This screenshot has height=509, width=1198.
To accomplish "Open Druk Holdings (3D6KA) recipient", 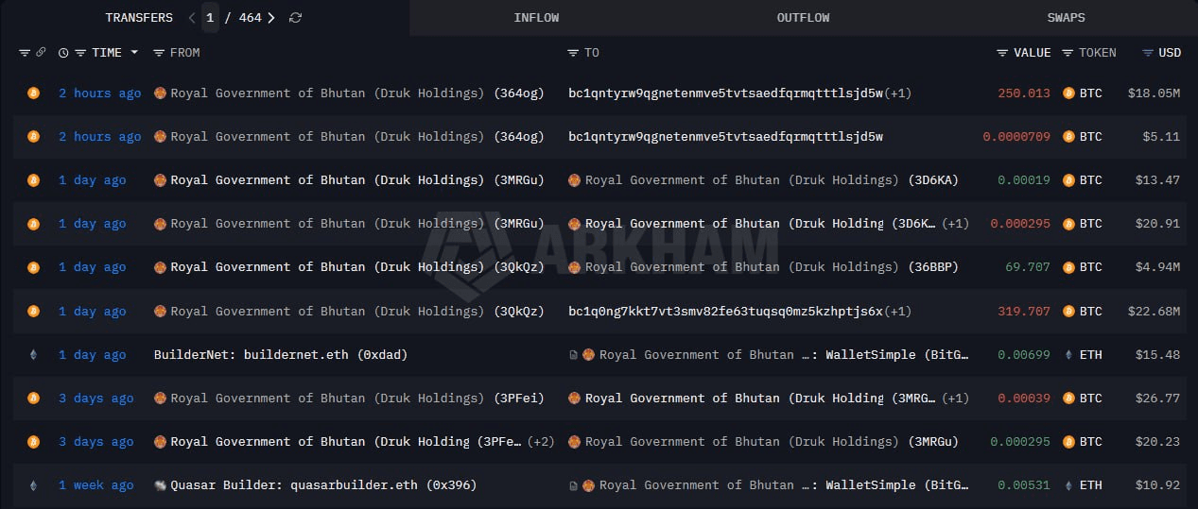I will click(772, 180).
